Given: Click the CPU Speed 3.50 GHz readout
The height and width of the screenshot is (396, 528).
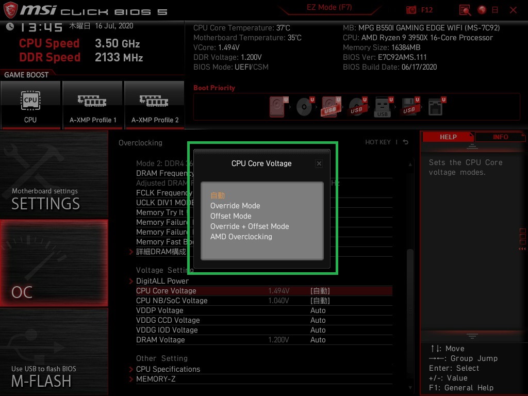Looking at the screenshot, I should (x=117, y=43).
